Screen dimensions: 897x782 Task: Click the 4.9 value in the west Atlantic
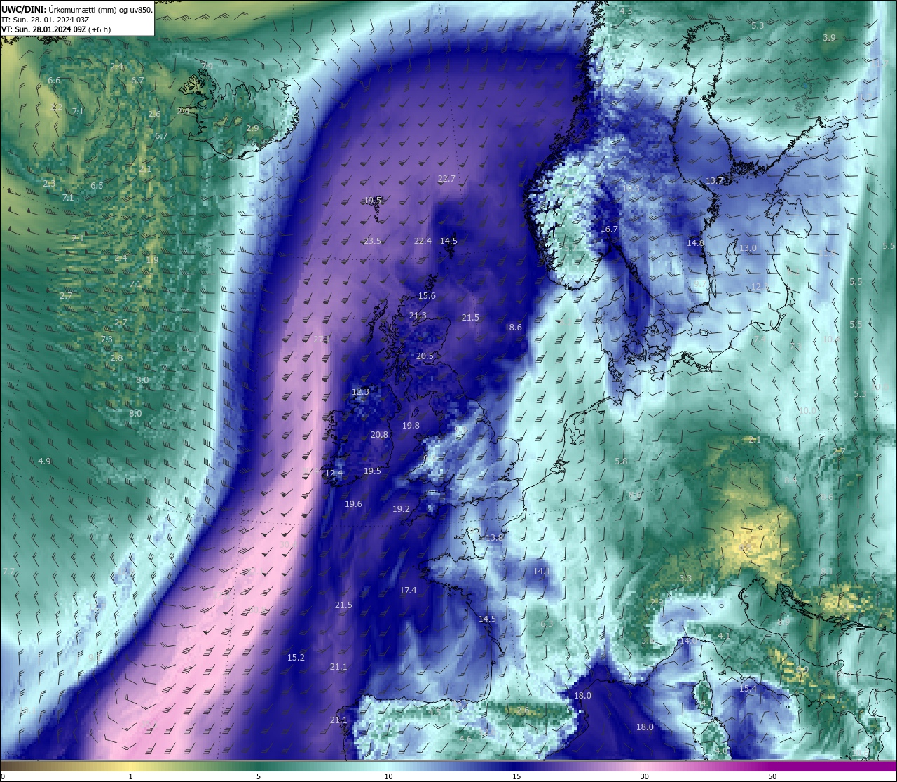(44, 461)
